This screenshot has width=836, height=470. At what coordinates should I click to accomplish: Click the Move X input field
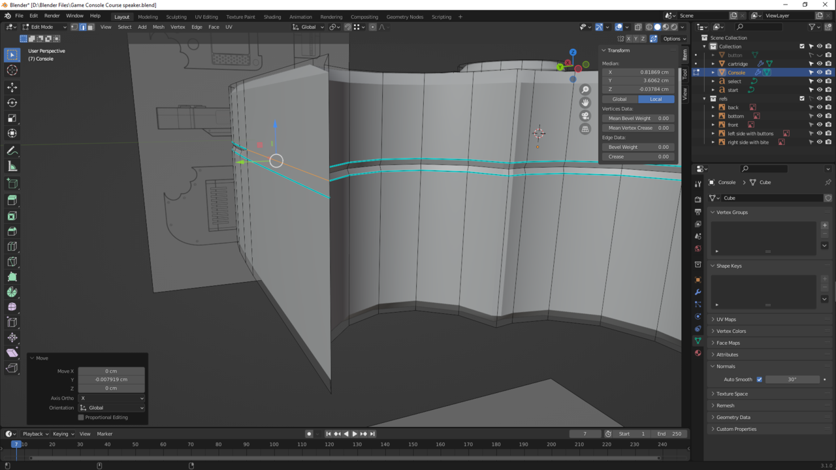(111, 371)
